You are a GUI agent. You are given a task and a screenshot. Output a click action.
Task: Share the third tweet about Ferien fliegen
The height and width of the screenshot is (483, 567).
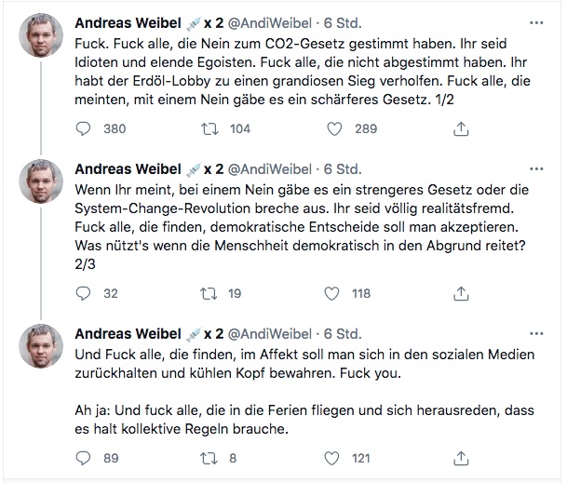coord(460,458)
